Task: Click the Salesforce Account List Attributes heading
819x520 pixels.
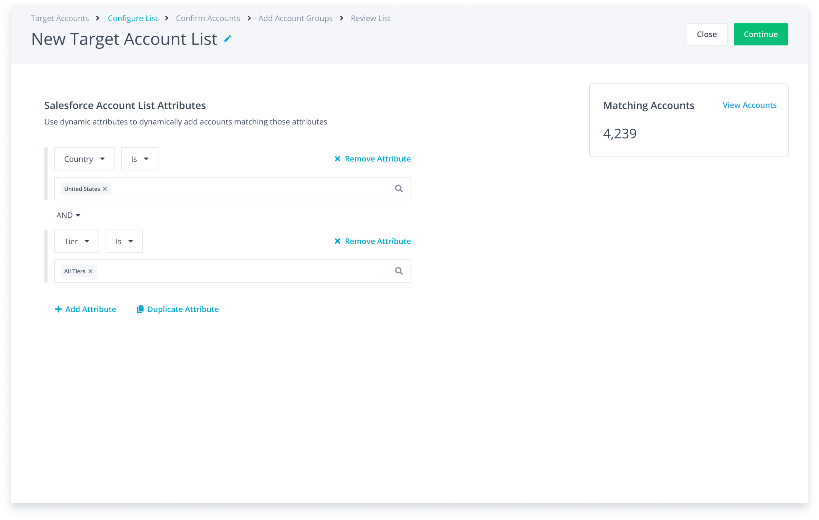Action: tap(125, 105)
